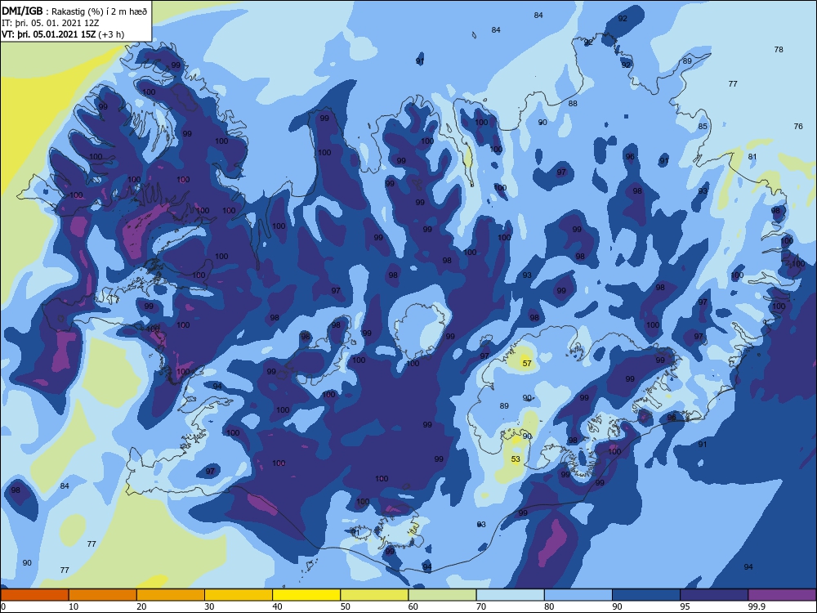Click the '57' humidity value on the map

tap(527, 364)
